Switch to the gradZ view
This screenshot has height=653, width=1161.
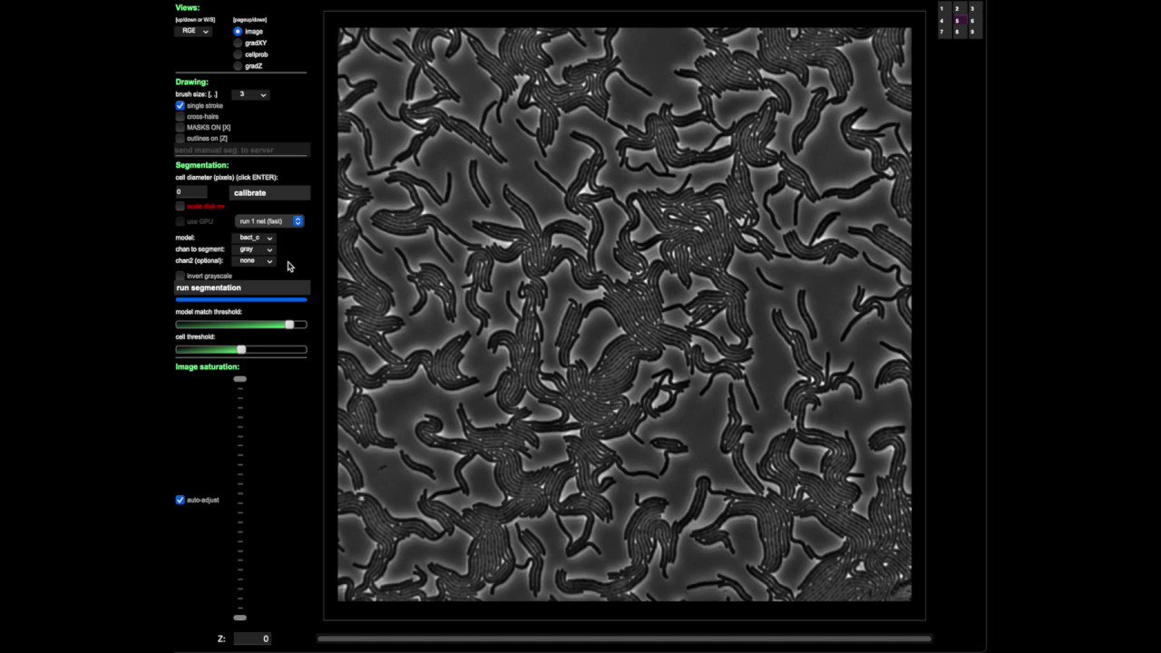tap(238, 65)
